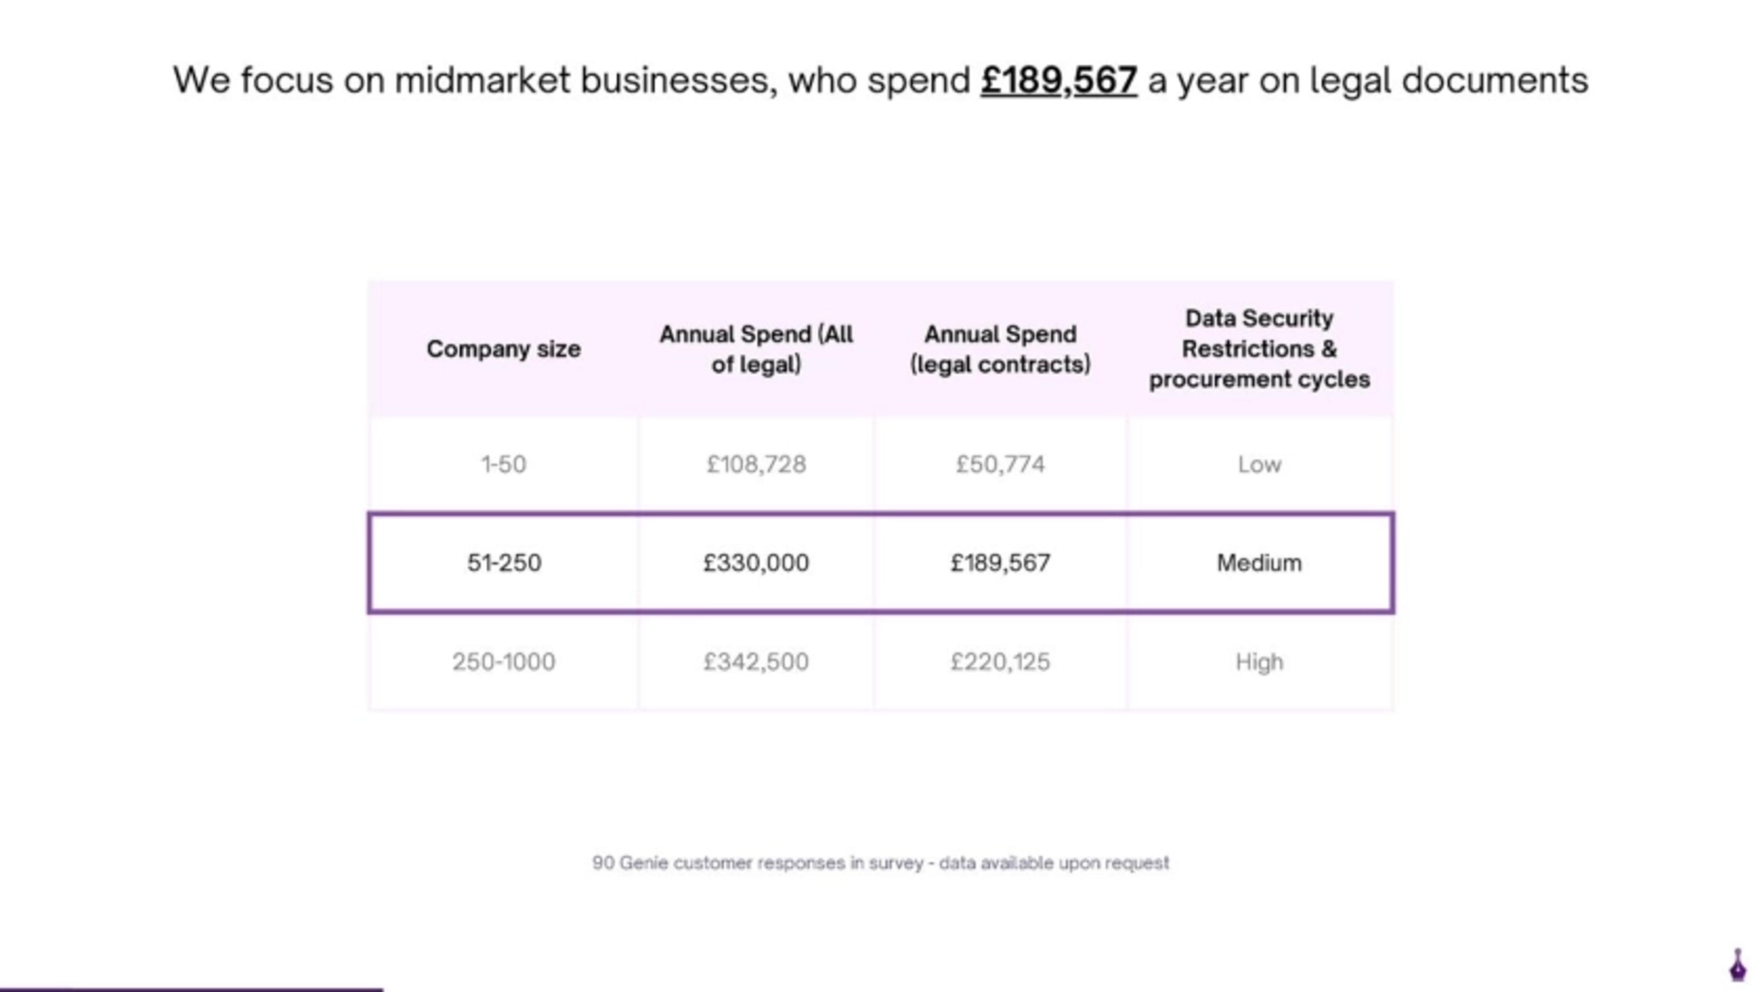Click the survey footnote text
This screenshot has width=1762, height=992.
click(x=881, y=863)
